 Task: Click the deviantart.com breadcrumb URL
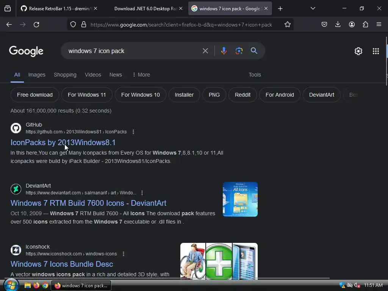pyautogui.click(x=81, y=193)
